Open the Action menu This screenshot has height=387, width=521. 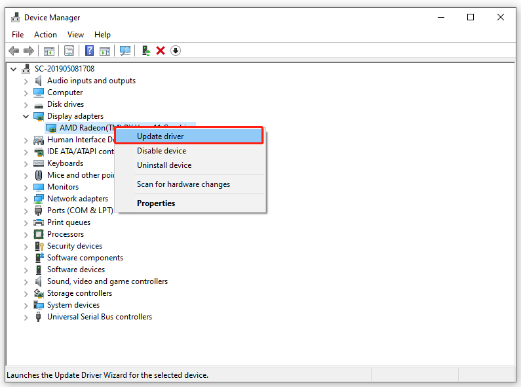pos(45,35)
